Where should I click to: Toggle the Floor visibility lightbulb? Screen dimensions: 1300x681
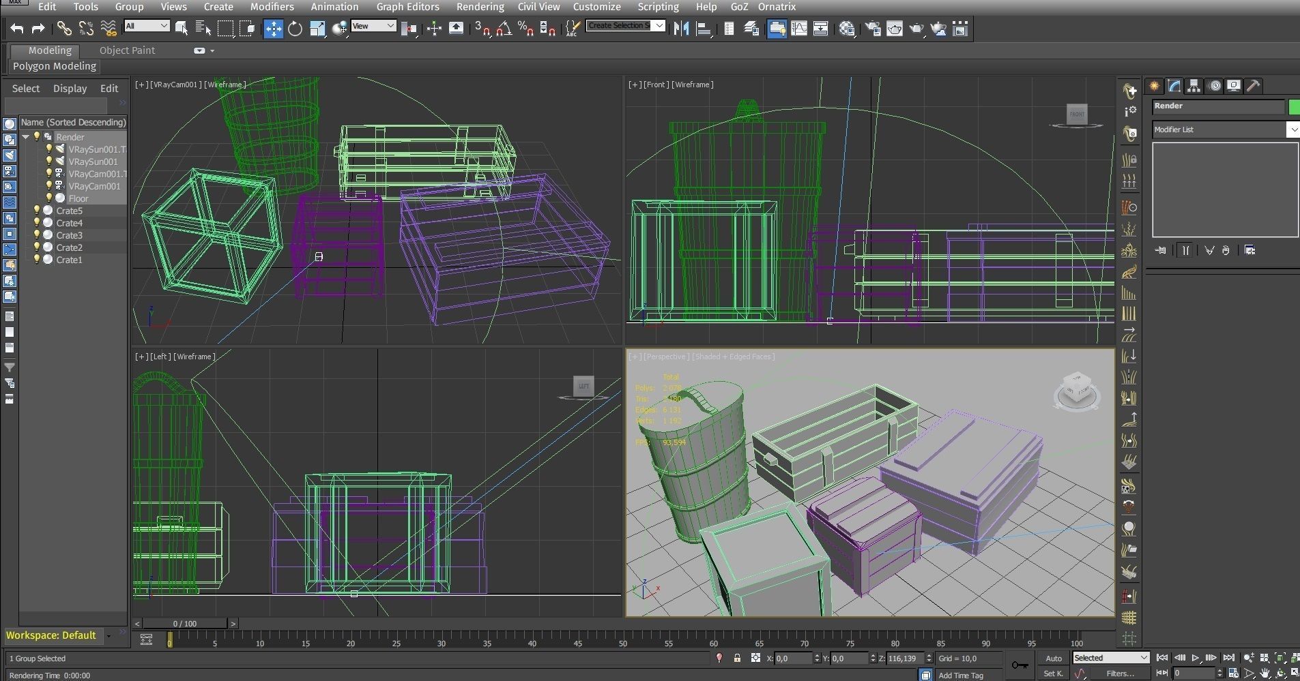click(x=50, y=198)
